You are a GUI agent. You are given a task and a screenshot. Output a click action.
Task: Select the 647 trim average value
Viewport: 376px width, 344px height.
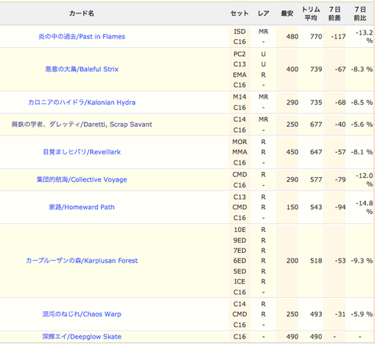tap(316, 152)
